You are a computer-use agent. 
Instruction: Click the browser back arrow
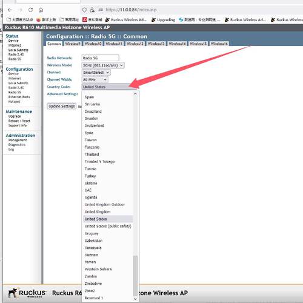10,10
